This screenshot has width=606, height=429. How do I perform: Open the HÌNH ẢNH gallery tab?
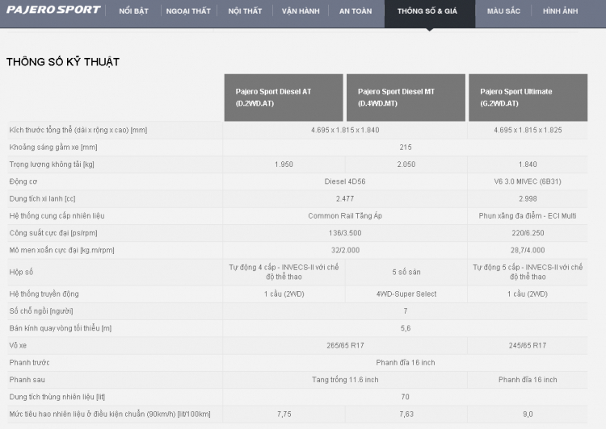coord(560,11)
